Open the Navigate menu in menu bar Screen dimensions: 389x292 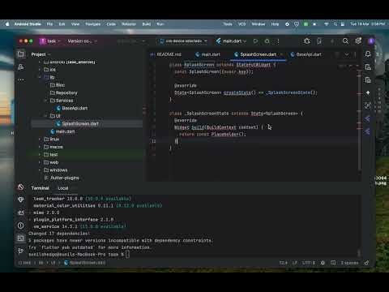point(92,24)
